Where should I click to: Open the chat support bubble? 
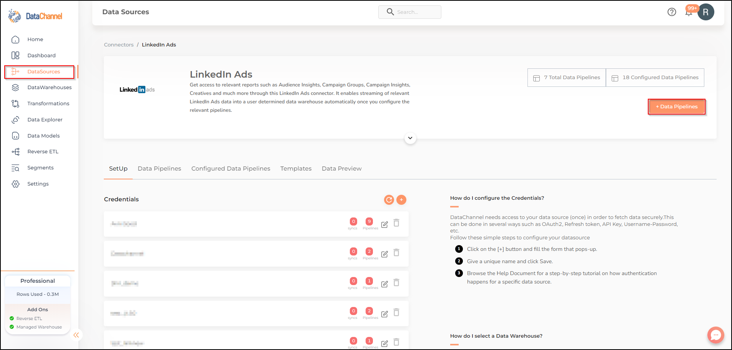715,335
